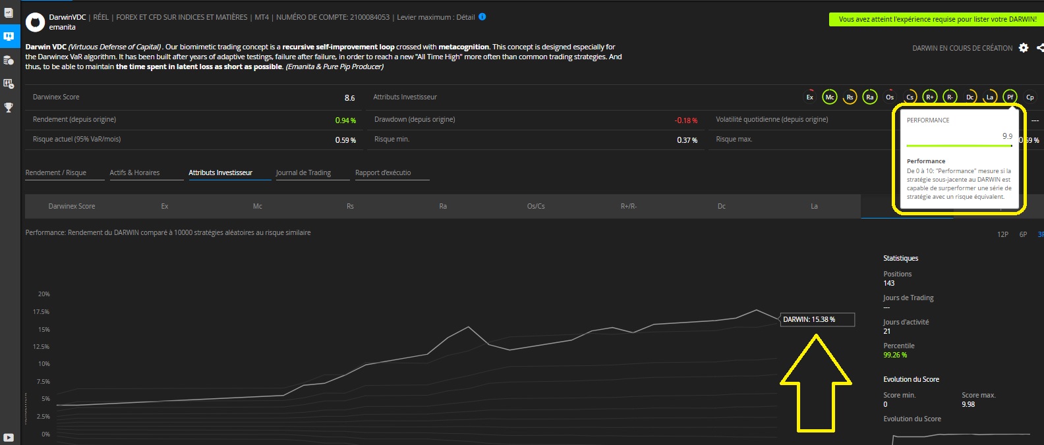Click the Os circular attribute badge
Viewport: 1044px width, 445px height.
890,97
